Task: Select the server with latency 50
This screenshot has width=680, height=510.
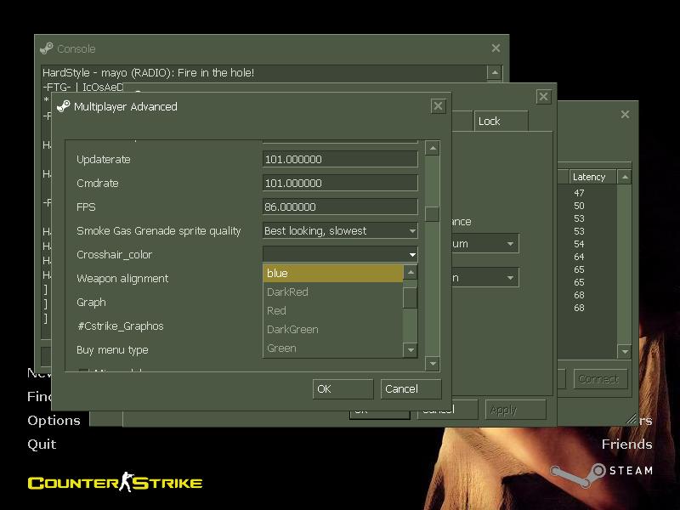Action: pos(579,206)
